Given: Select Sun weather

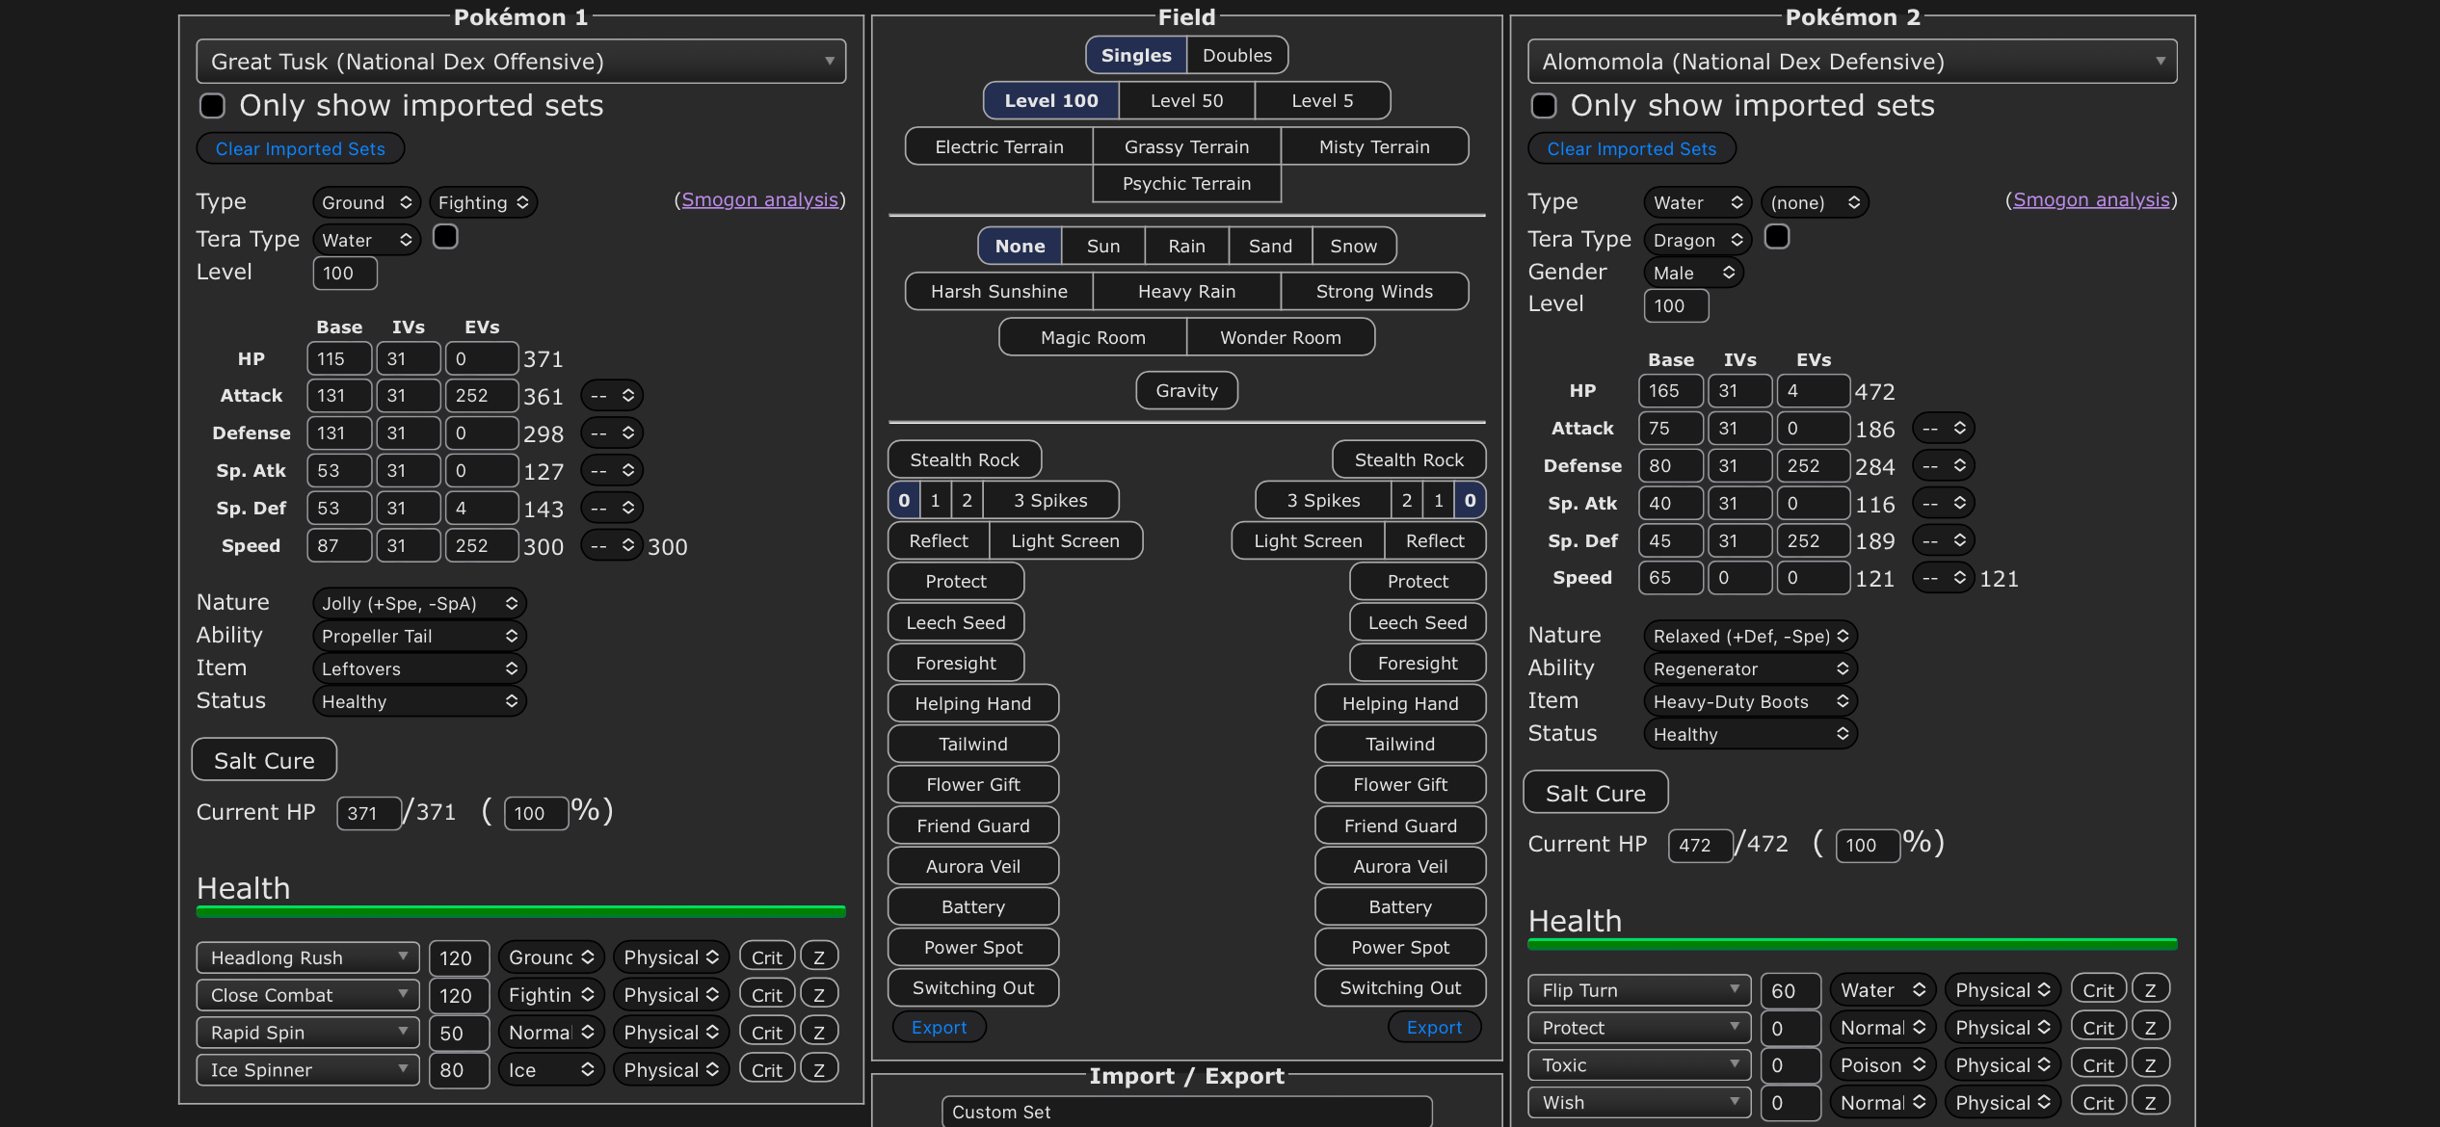Looking at the screenshot, I should (x=1103, y=246).
